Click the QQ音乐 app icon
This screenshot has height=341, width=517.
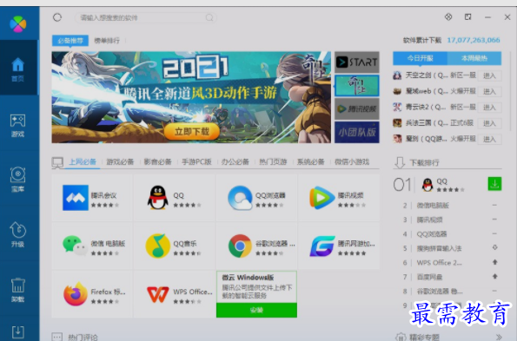tap(157, 246)
